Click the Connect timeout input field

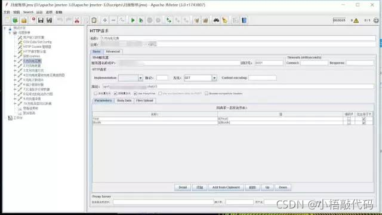[x=314, y=63]
